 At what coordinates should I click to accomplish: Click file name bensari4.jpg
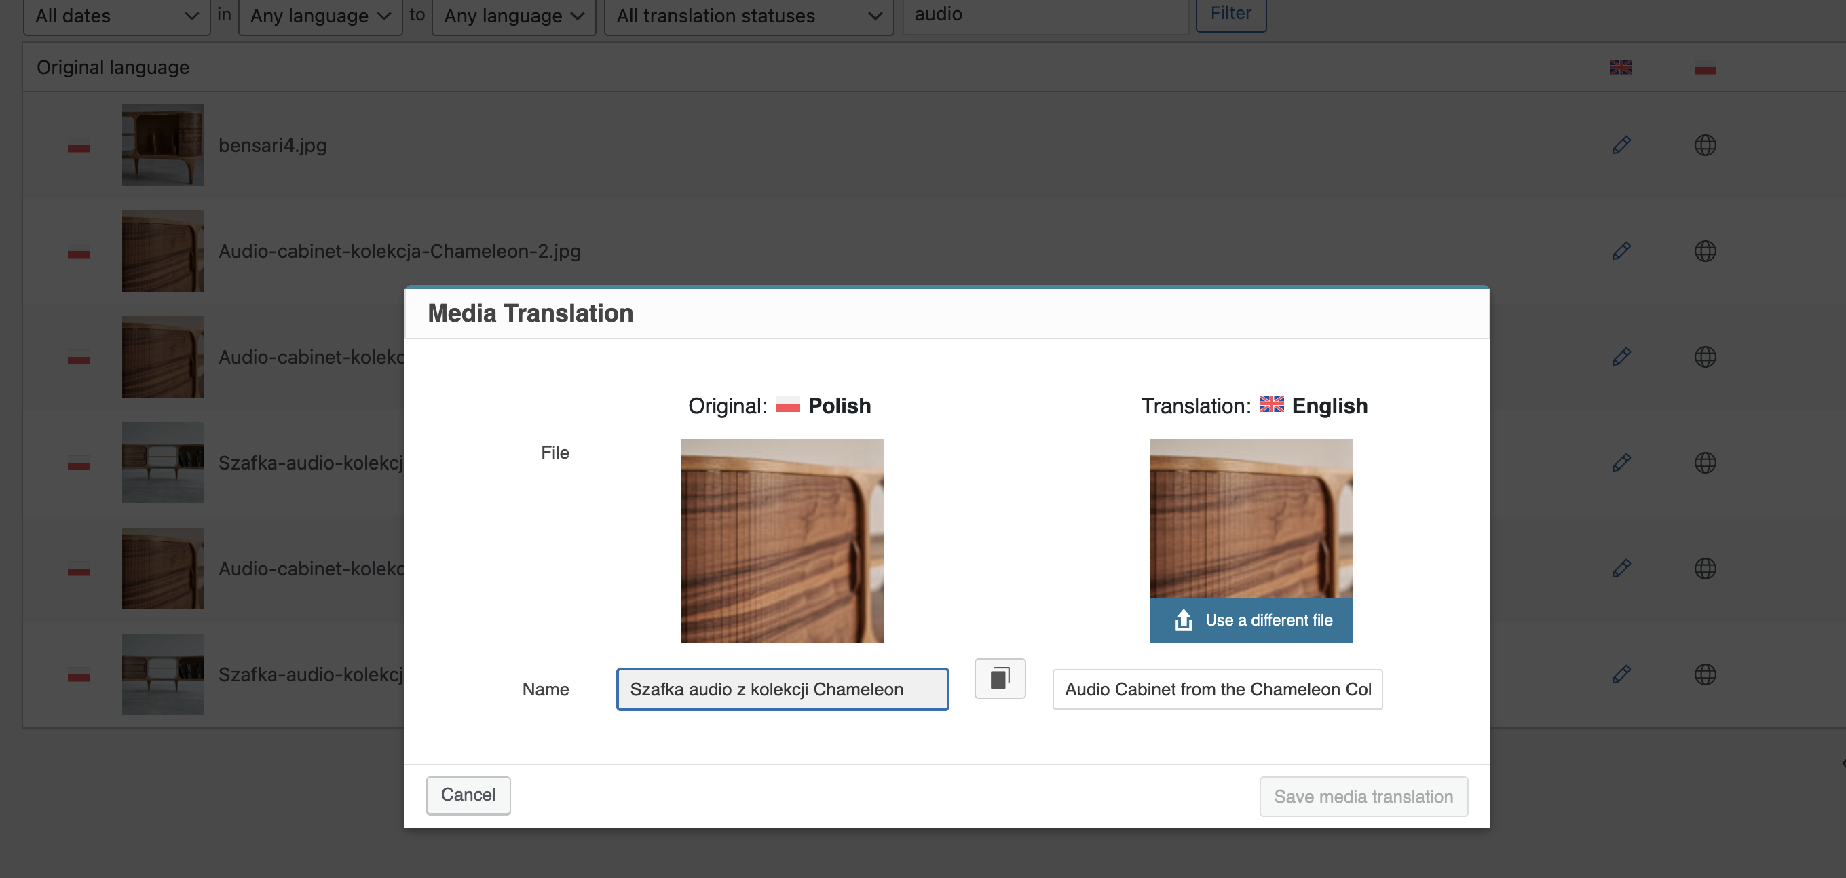click(272, 145)
